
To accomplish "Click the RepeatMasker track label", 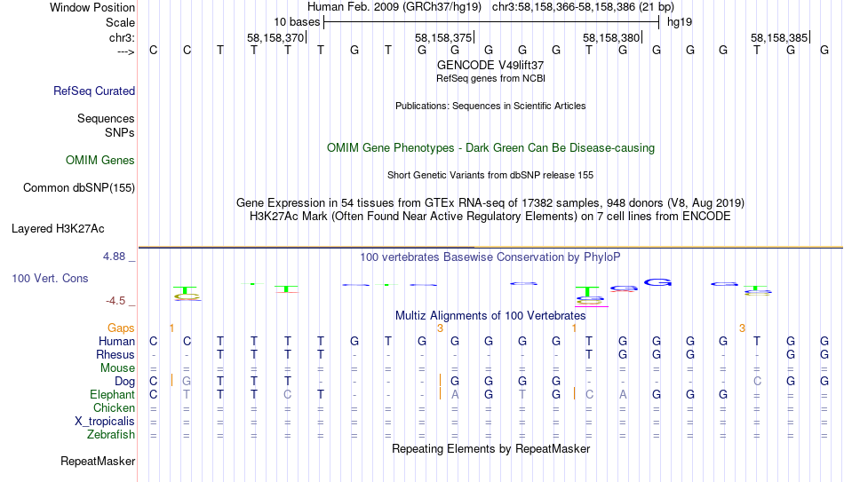I will pyautogui.click(x=98, y=462).
